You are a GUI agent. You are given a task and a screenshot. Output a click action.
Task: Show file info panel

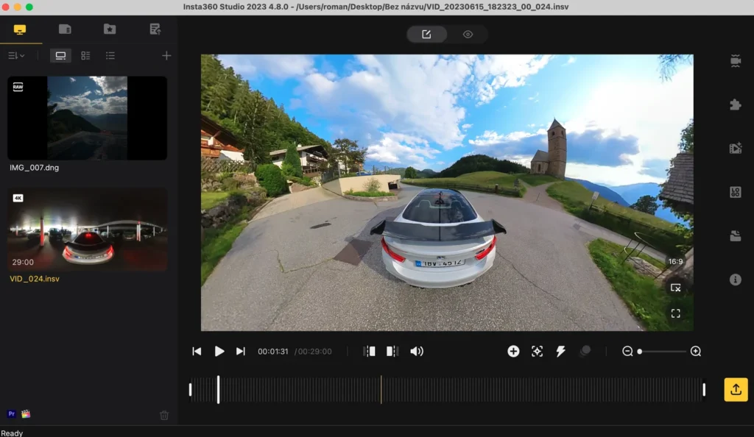(736, 280)
